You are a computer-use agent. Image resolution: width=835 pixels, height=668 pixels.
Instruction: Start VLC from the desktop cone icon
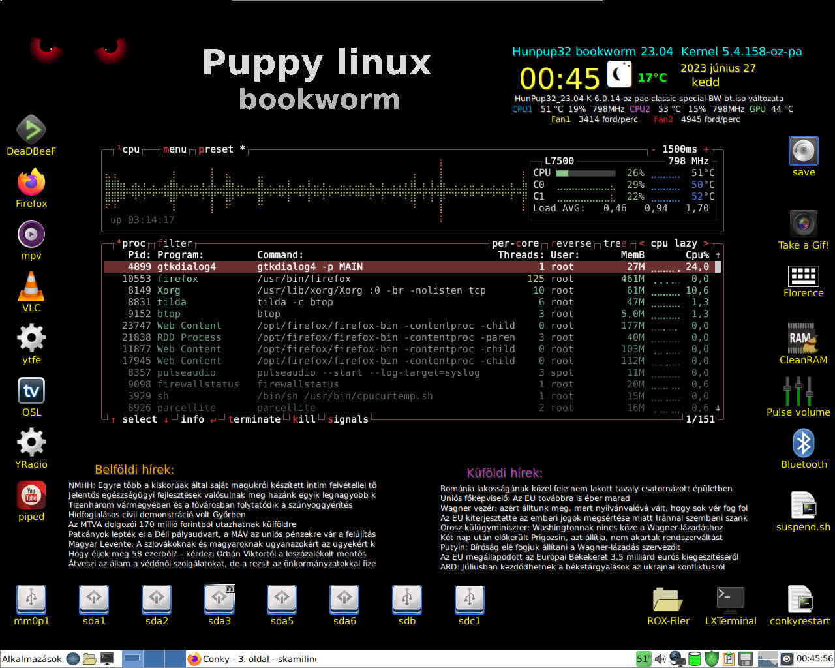pyautogui.click(x=31, y=286)
